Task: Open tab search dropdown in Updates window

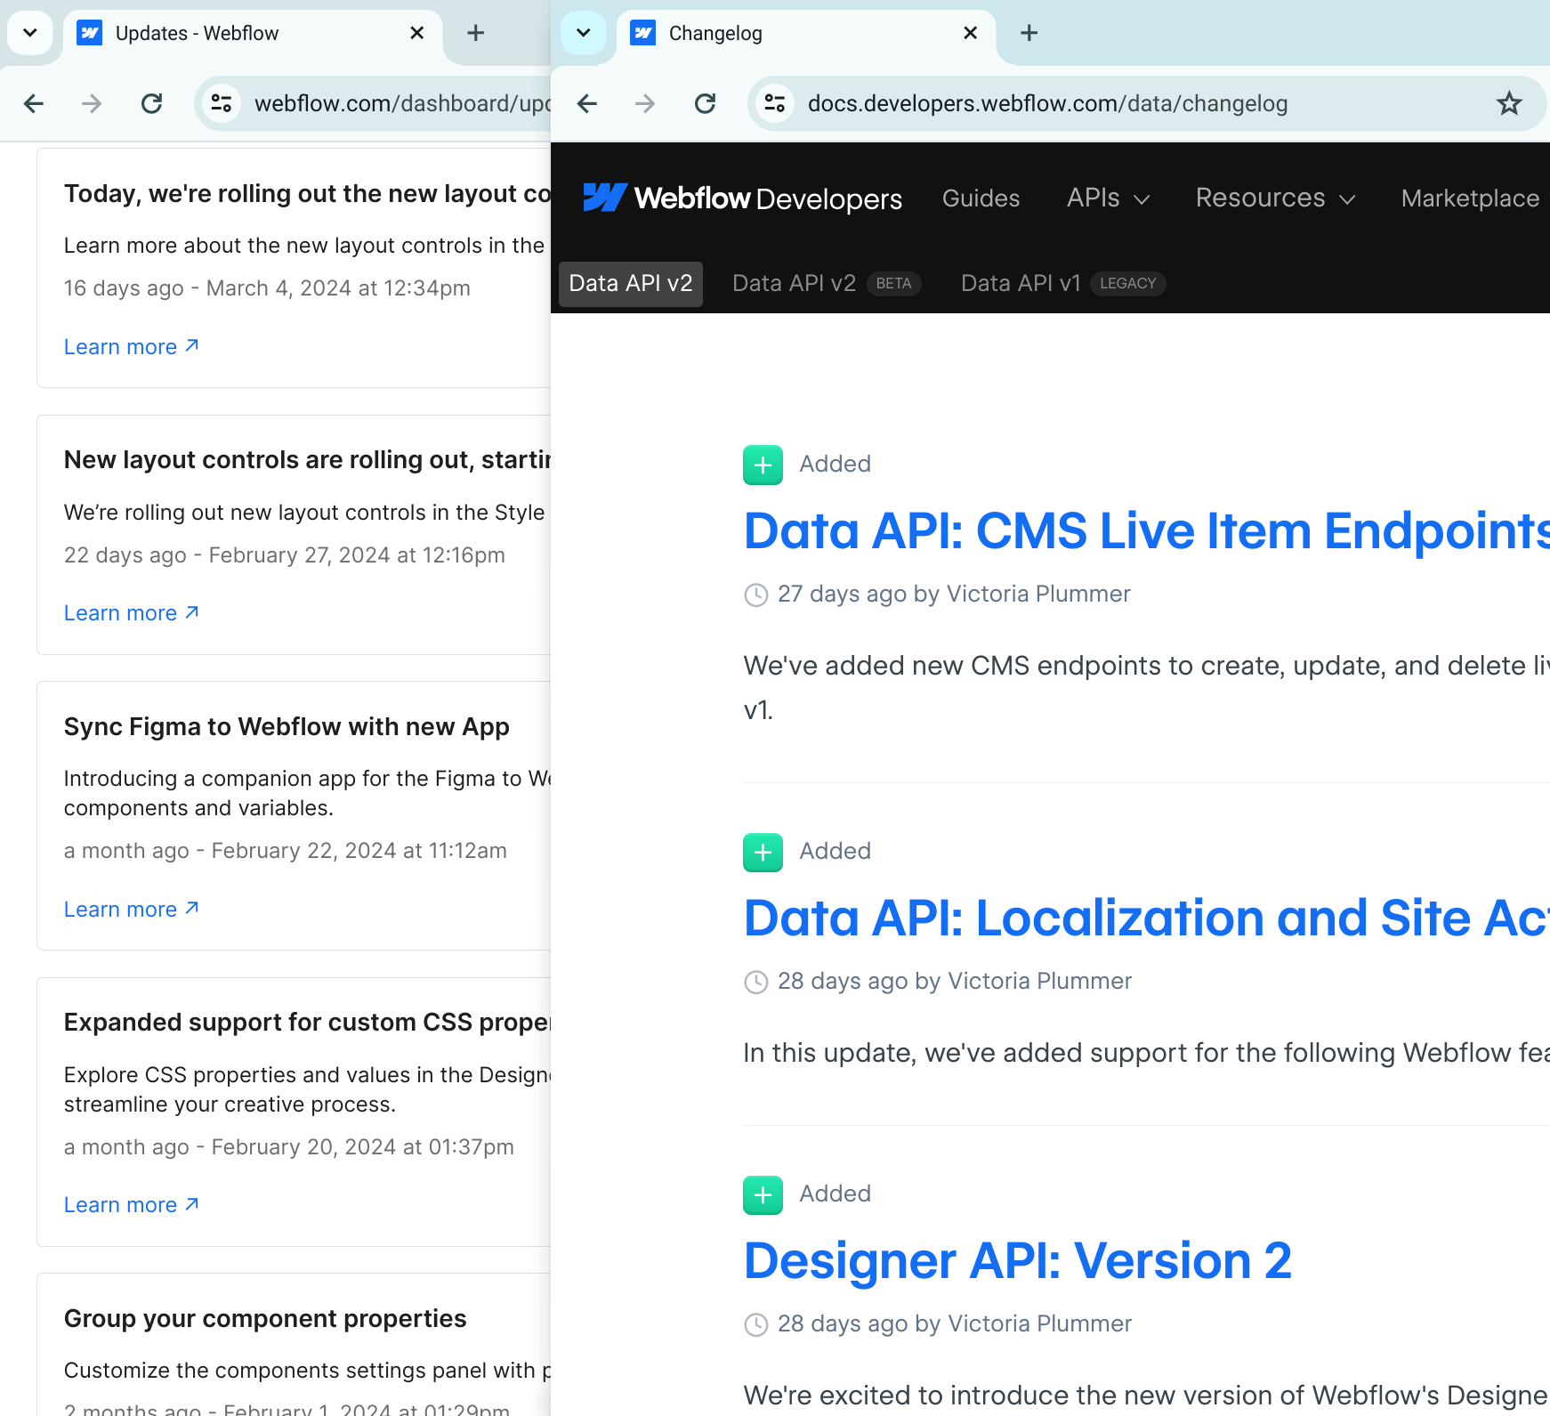Action: [x=30, y=33]
